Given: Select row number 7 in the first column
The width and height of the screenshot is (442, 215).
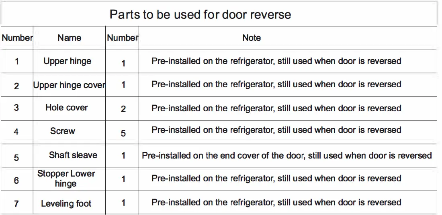Looking at the screenshot, I should click(16, 204).
